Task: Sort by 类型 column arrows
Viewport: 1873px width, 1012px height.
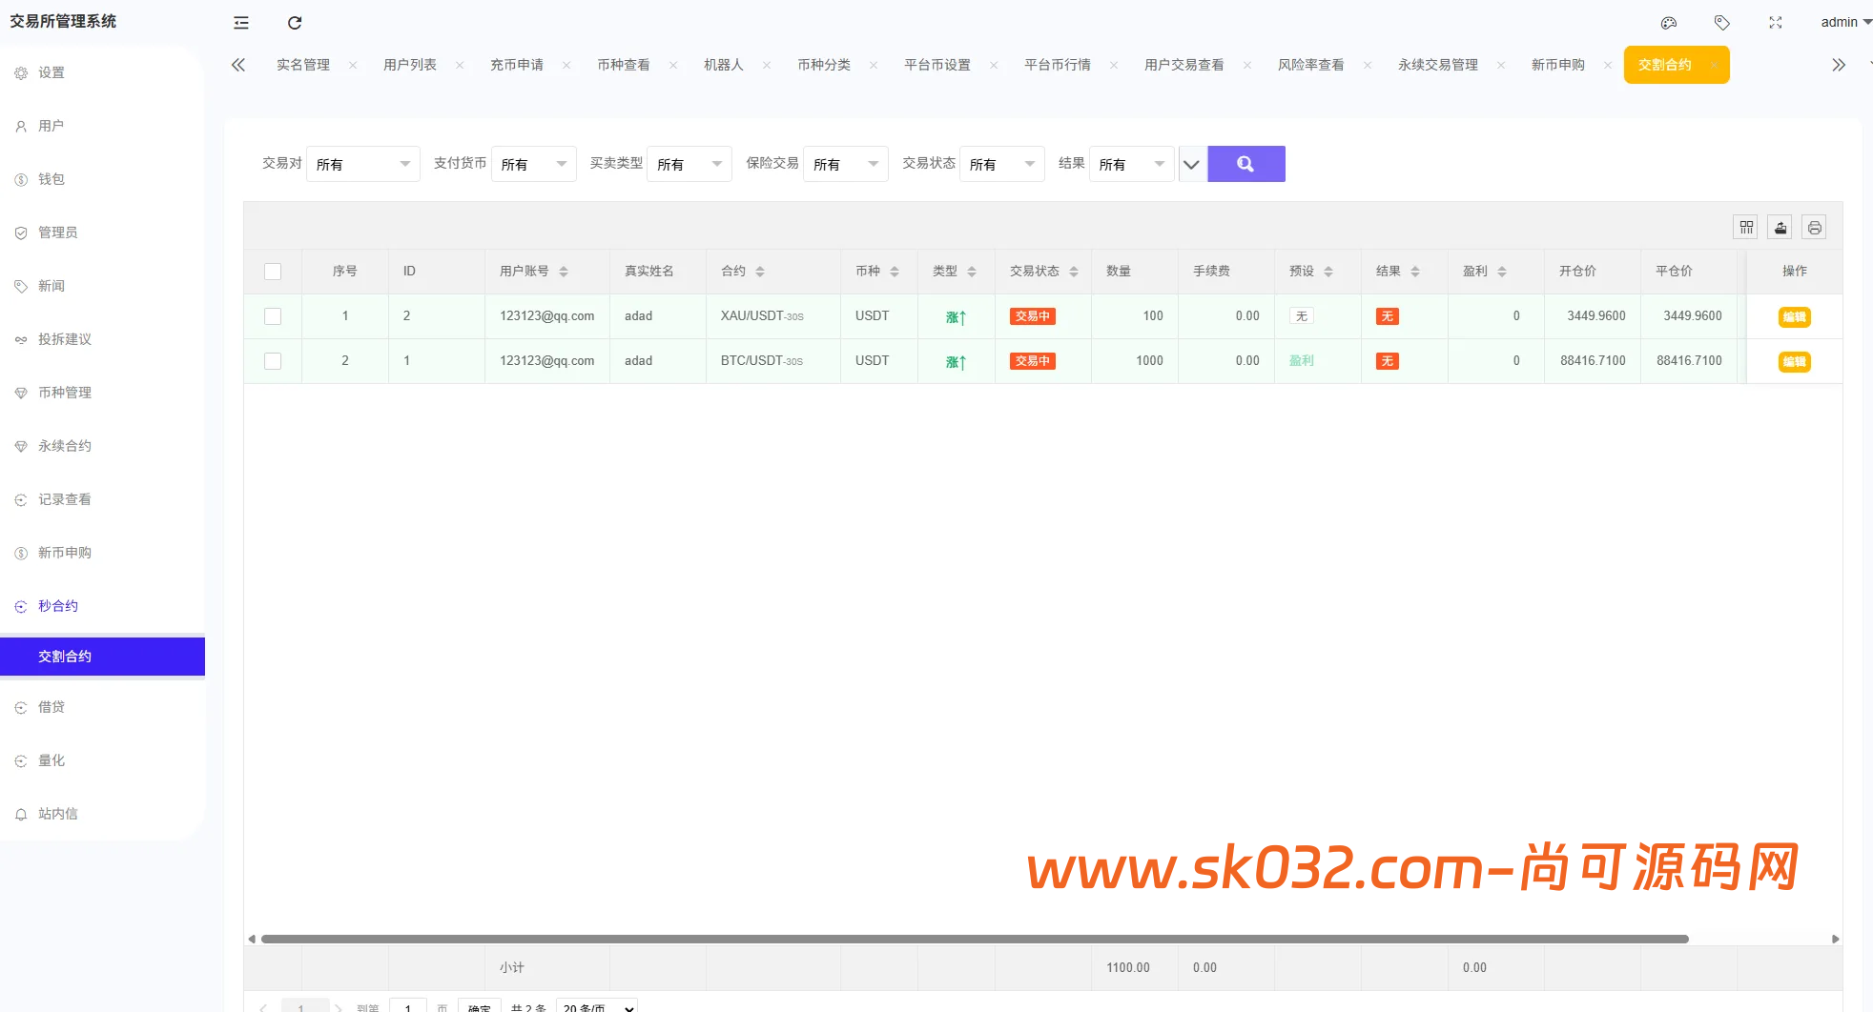Action: pyautogui.click(x=972, y=272)
